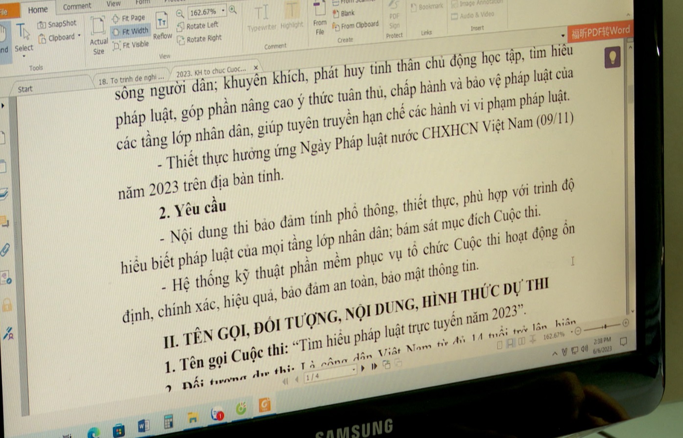
Task: Open Microsoft Edge from the taskbar
Action: click(x=94, y=432)
